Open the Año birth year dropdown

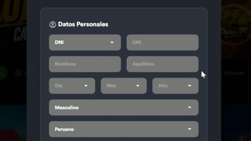pyautogui.click(x=175, y=86)
